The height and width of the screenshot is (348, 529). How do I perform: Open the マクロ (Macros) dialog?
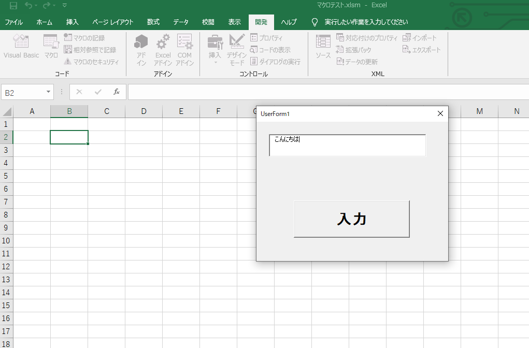pyautogui.click(x=51, y=47)
